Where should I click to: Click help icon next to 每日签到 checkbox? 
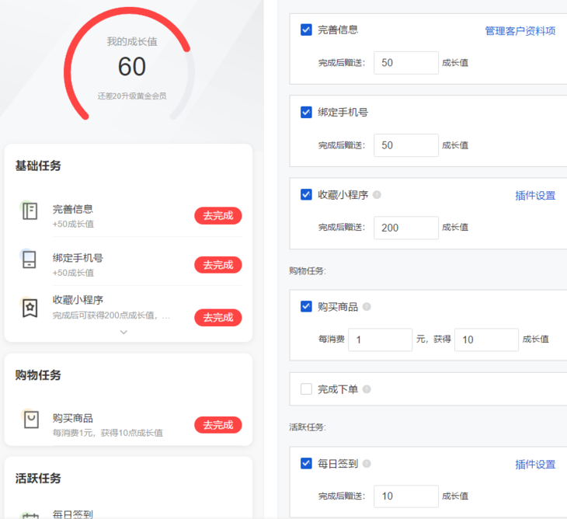click(x=367, y=464)
